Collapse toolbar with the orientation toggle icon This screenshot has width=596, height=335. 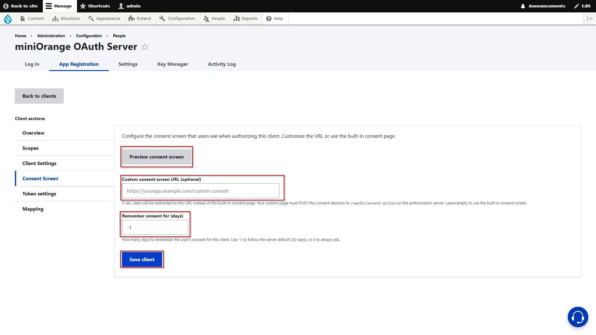pyautogui.click(x=590, y=19)
